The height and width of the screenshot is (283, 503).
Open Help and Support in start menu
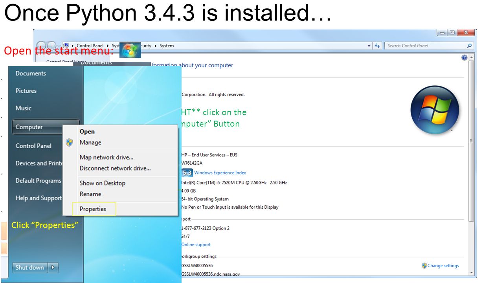tap(39, 198)
